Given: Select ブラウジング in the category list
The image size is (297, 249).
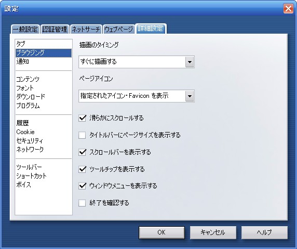Looking at the screenshot, I should [44, 53].
